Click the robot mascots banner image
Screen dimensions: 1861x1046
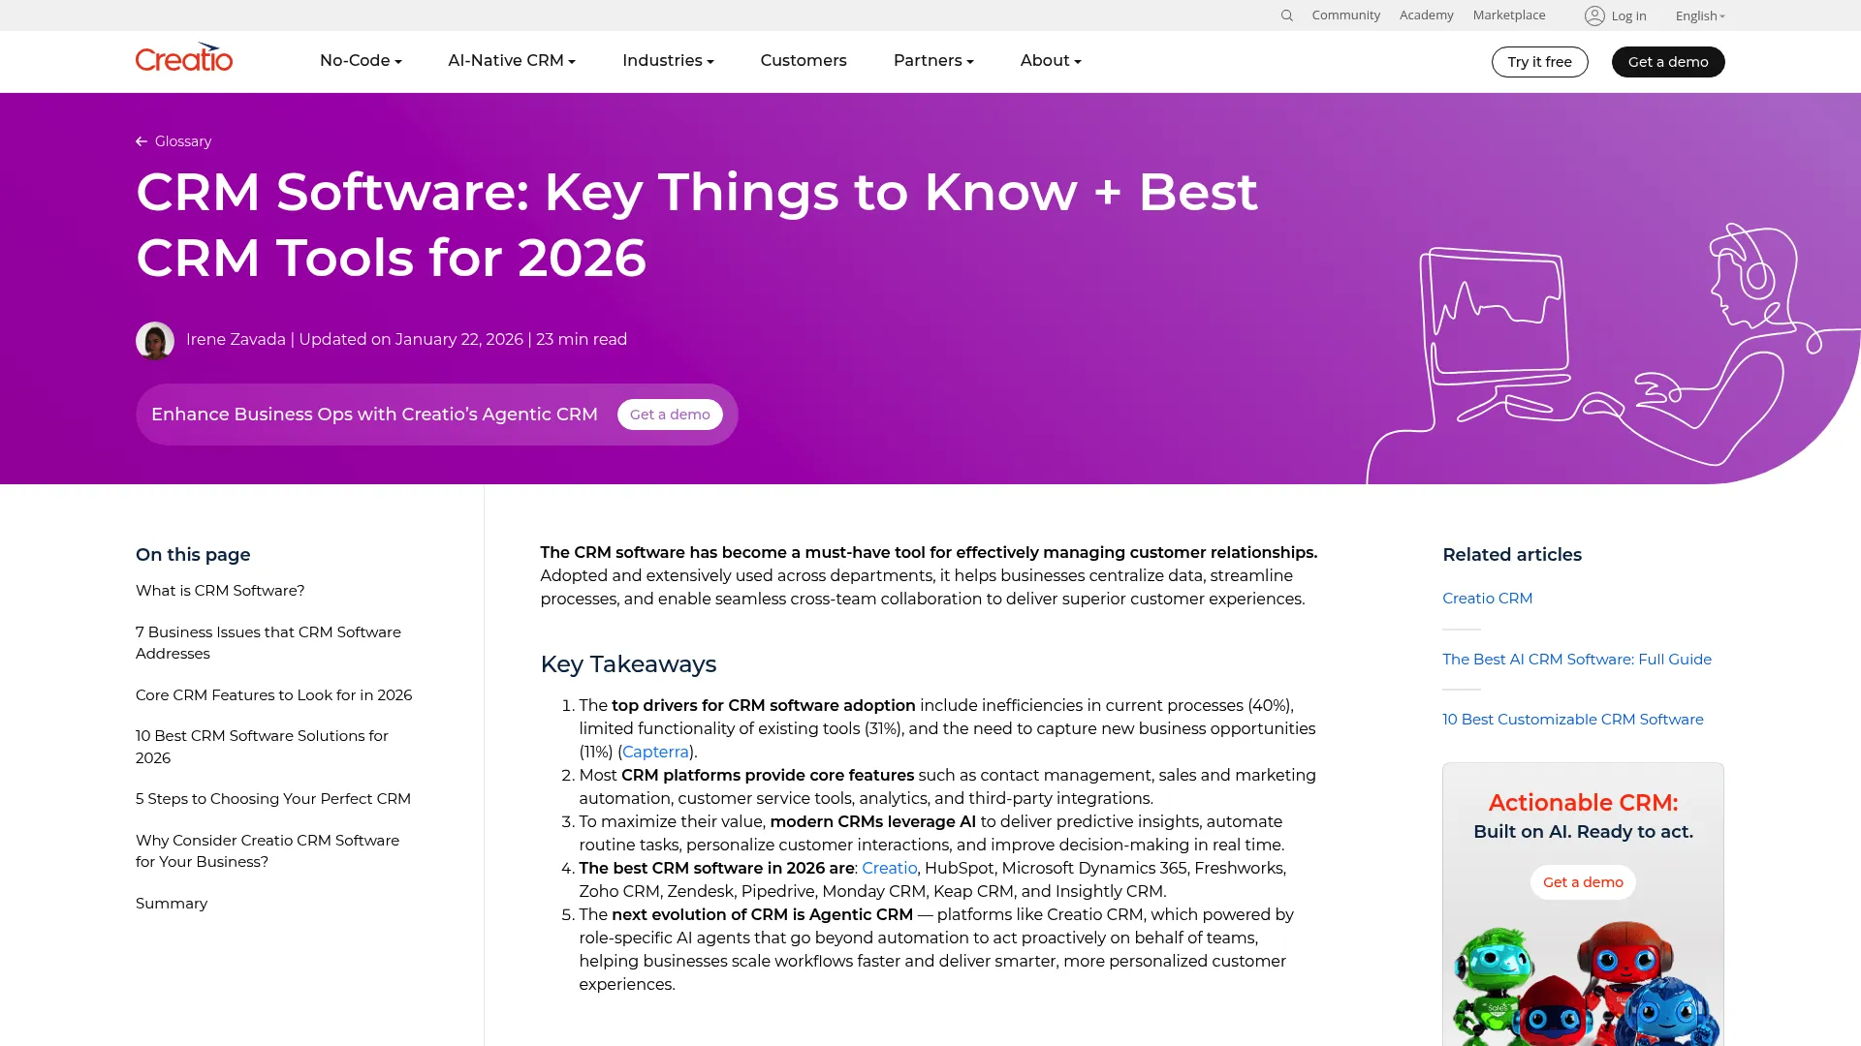pyautogui.click(x=1583, y=983)
